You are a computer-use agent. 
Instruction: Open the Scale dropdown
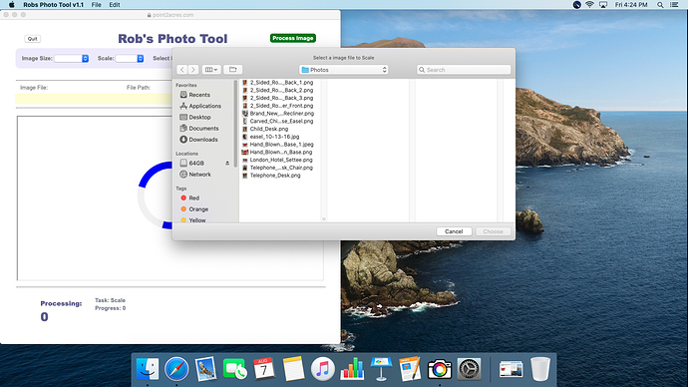(x=130, y=59)
